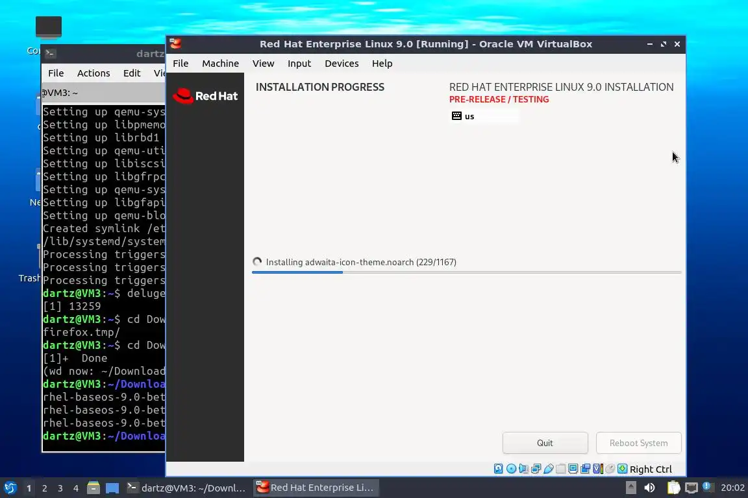This screenshot has width=748, height=498.
Task: Click the terminal icon in terminal window title bar
Action: [x=51, y=54]
